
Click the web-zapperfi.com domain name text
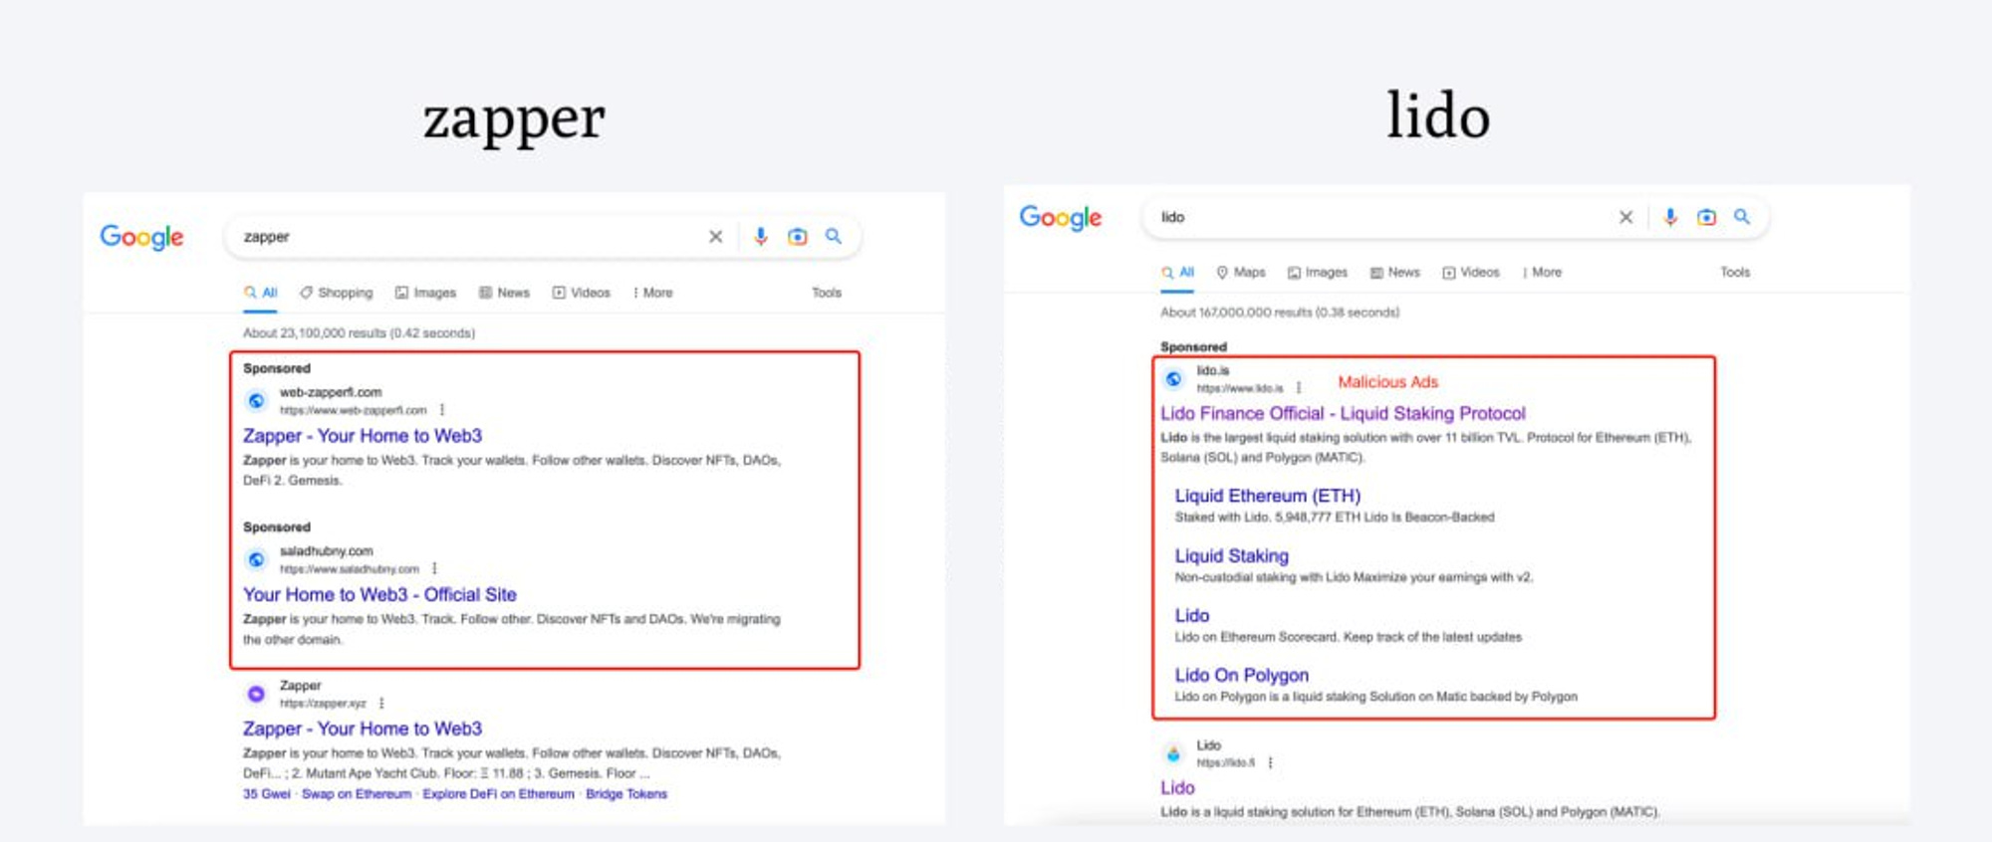[x=331, y=392]
